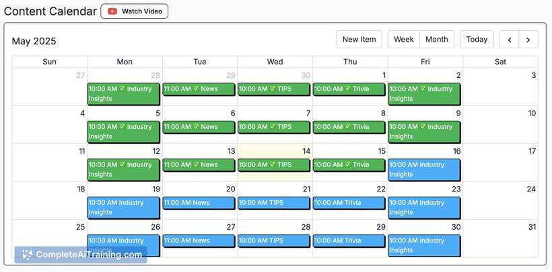Open May 20 News event at 11:00 AM
The height and width of the screenshot is (272, 552).
tap(199, 203)
